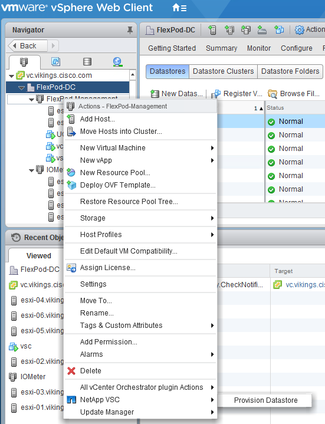Click the Assign License icon
Viewport: 325px width, 424px height.
[x=71, y=268]
